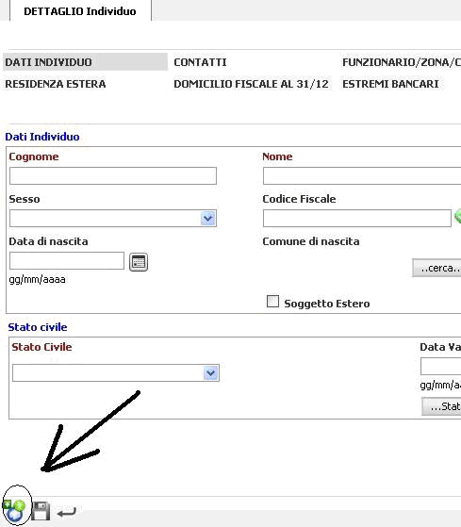Focus the Nome text field
Screen dimensions: 461x527
pyautogui.click(x=362, y=175)
